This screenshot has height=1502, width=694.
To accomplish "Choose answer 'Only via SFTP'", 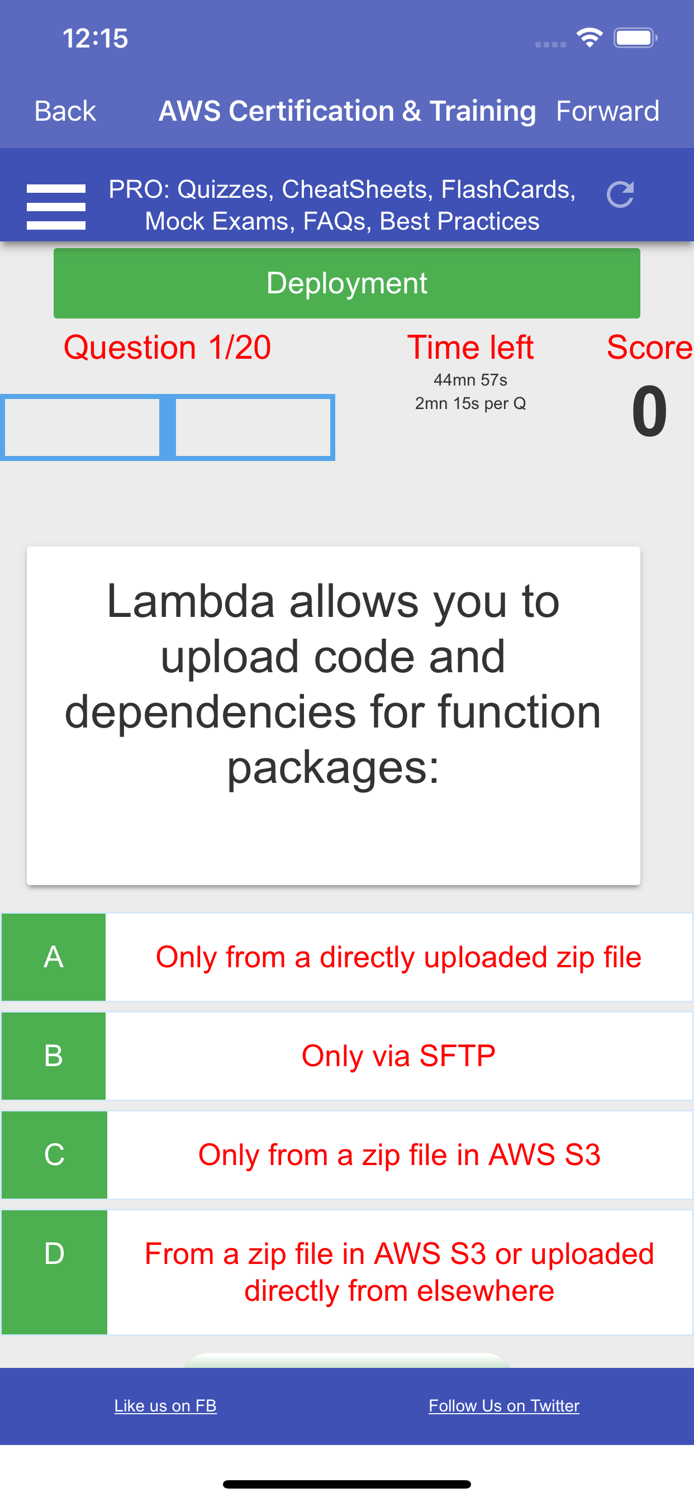I will click(398, 1056).
